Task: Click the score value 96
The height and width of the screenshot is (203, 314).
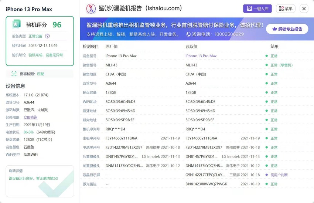Action: [57, 25]
